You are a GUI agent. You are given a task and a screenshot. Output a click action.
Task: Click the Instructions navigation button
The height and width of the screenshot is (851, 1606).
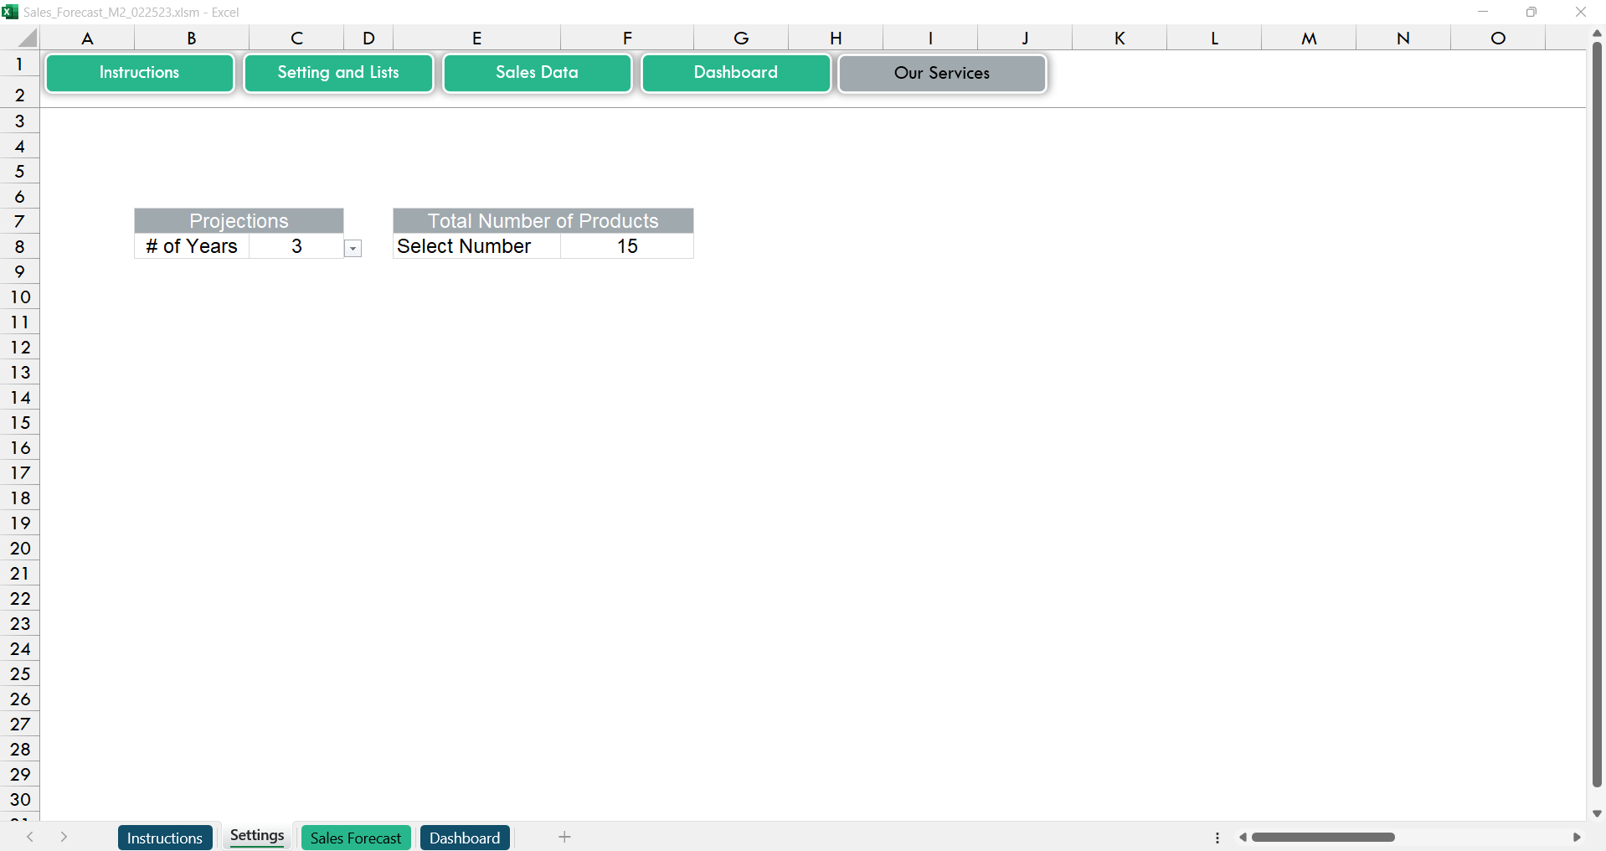click(x=139, y=73)
